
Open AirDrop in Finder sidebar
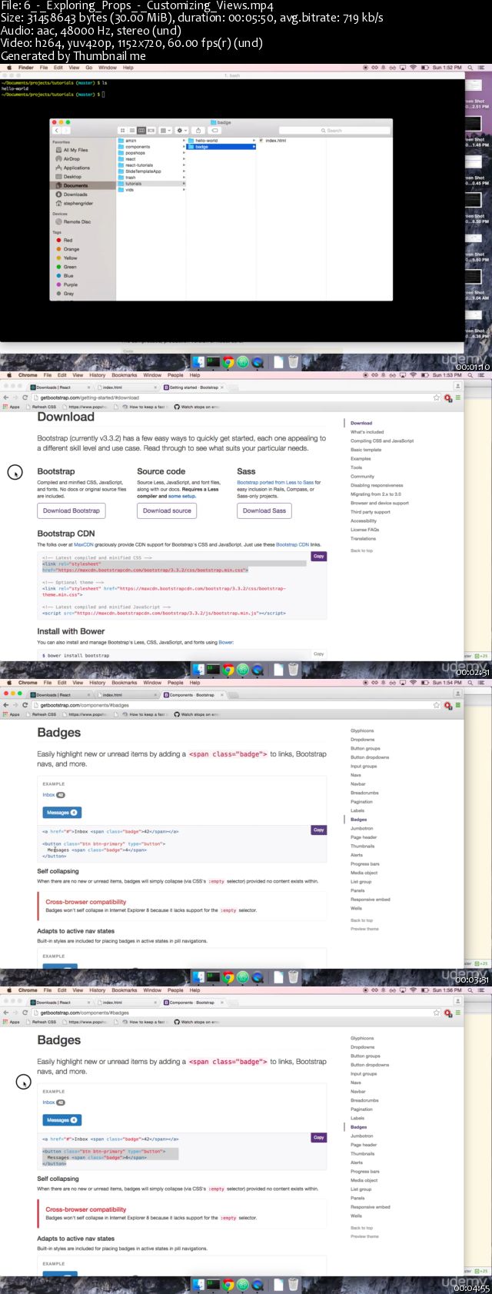tap(71, 159)
